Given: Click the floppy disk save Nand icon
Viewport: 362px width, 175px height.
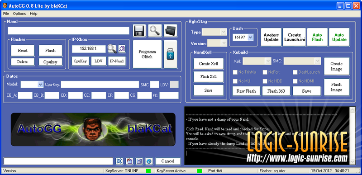Looking at the screenshot, I should coord(139,31).
